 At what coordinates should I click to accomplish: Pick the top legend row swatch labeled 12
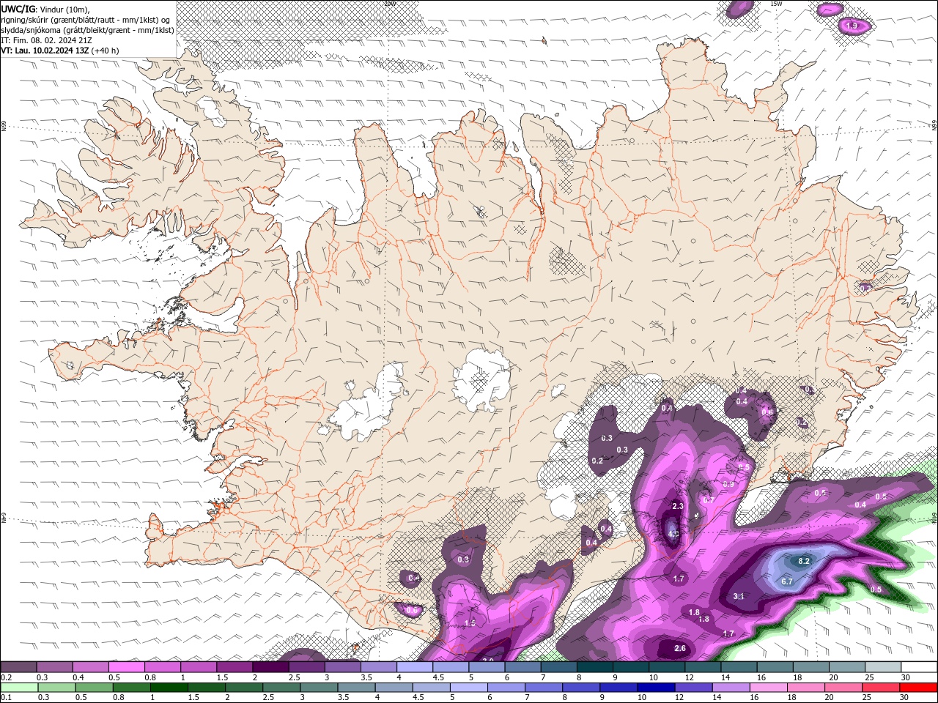click(x=703, y=667)
